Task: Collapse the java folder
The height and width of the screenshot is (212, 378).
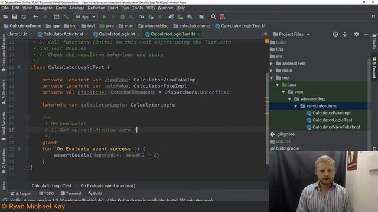Action: point(278,85)
